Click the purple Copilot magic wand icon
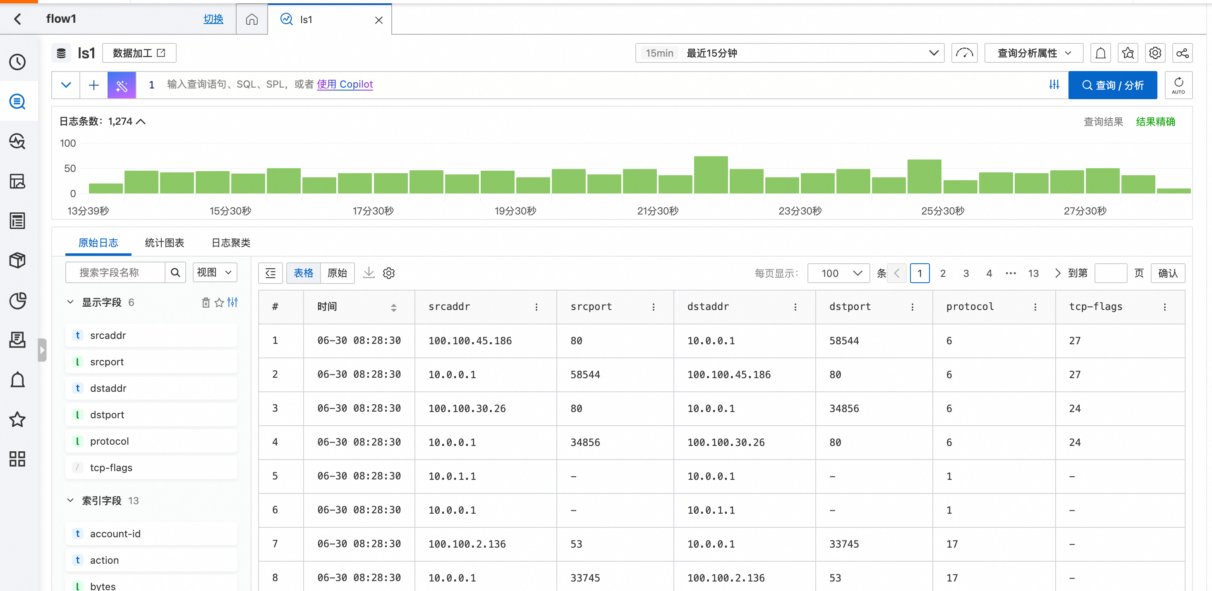 click(x=122, y=85)
